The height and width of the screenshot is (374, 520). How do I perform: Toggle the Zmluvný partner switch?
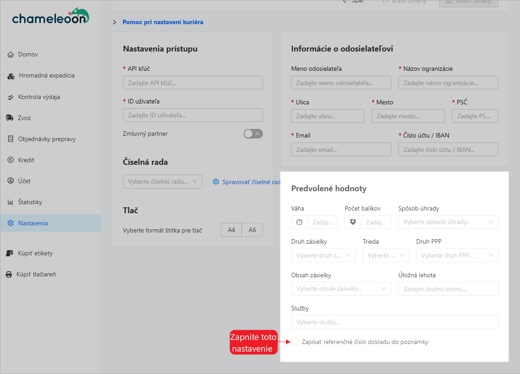click(x=253, y=133)
